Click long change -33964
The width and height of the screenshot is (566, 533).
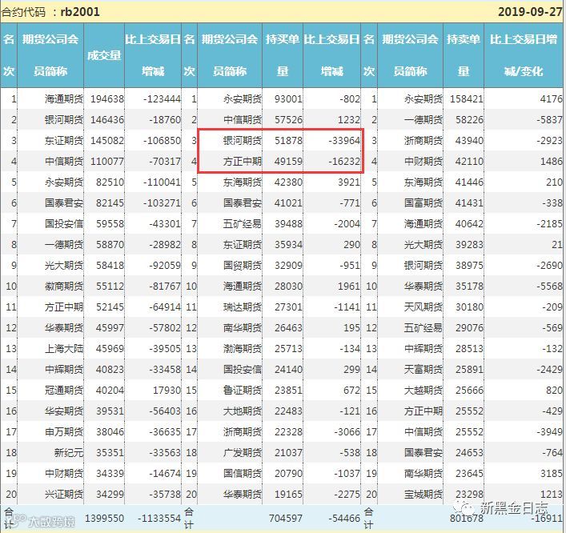344,140
